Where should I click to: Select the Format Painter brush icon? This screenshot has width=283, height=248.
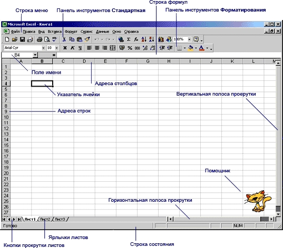(x=87, y=39)
